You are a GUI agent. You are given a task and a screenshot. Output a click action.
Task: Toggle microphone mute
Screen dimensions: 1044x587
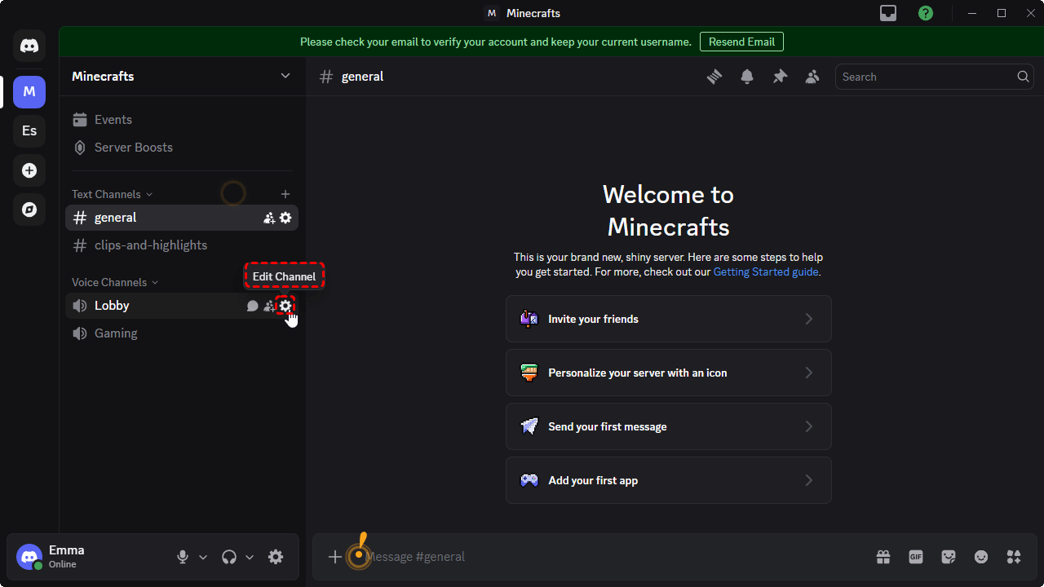(x=183, y=557)
